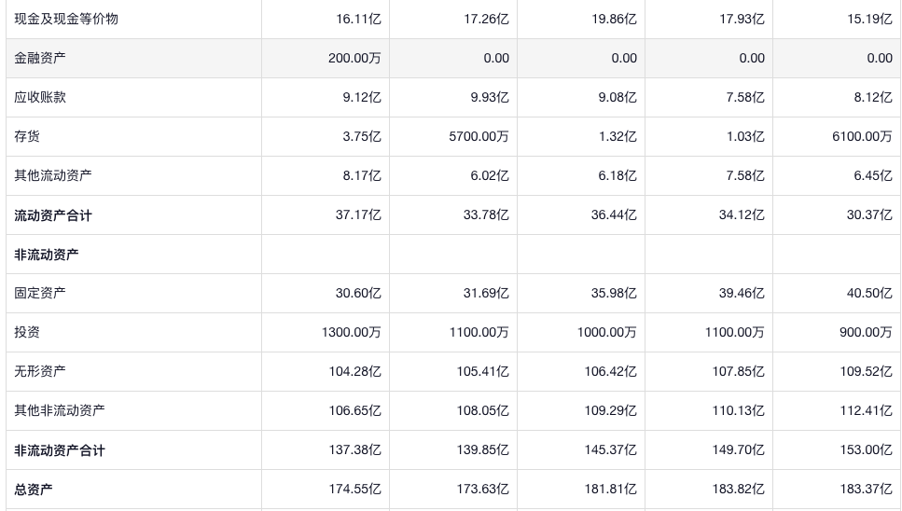The image size is (902, 511).
Task: Click the 总资产 row label
Action: point(34,490)
